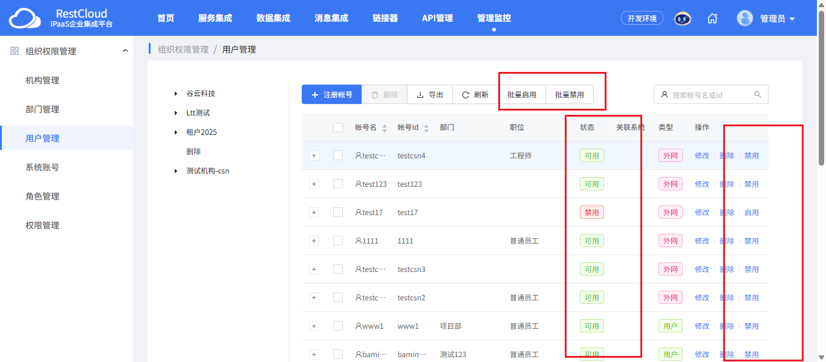
Task: Expand the testcsn4 row plus button
Action: tap(314, 155)
